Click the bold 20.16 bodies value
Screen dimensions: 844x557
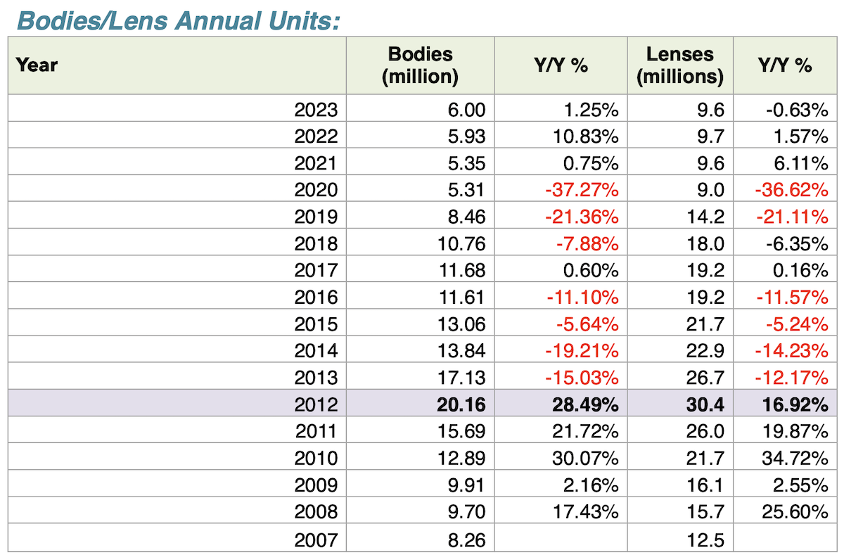(461, 404)
